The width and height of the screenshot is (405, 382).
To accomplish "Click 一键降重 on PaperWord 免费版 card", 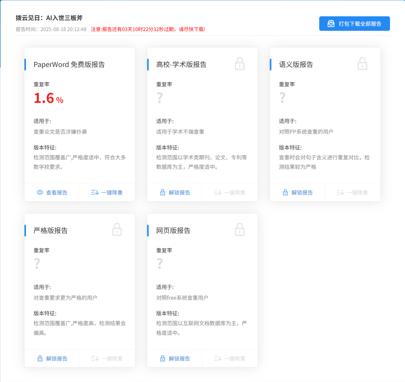I will [107, 193].
